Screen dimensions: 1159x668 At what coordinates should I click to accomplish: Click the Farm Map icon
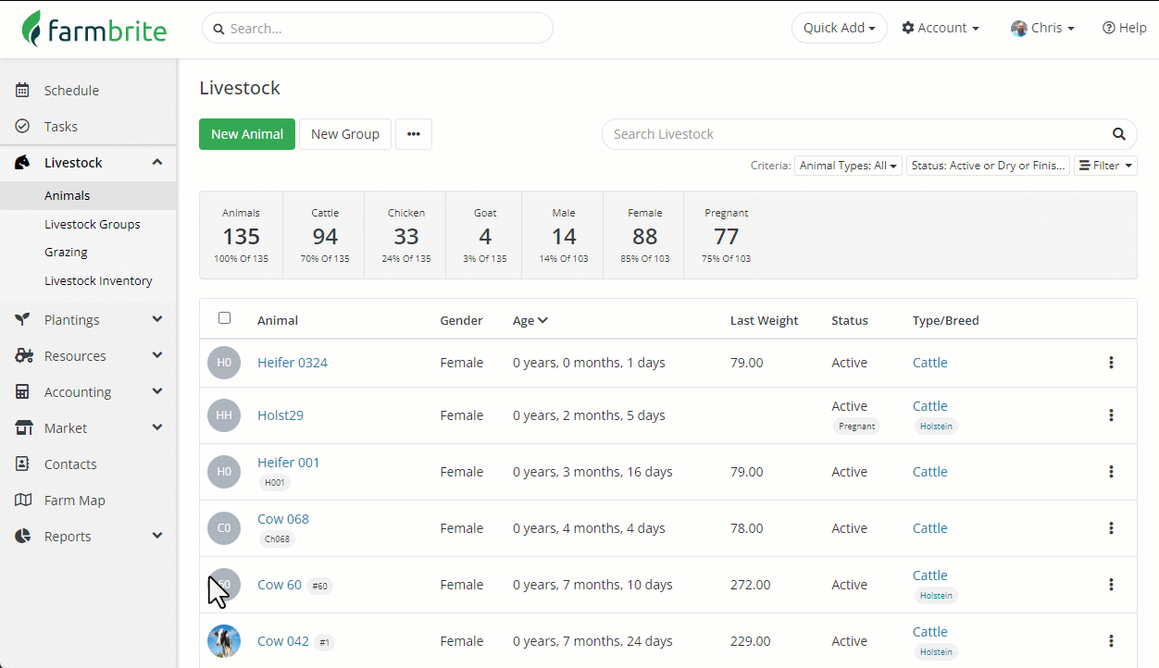[x=23, y=501]
